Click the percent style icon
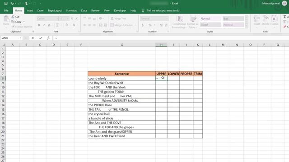The width and height of the screenshot is (289, 162). (x=150, y=25)
